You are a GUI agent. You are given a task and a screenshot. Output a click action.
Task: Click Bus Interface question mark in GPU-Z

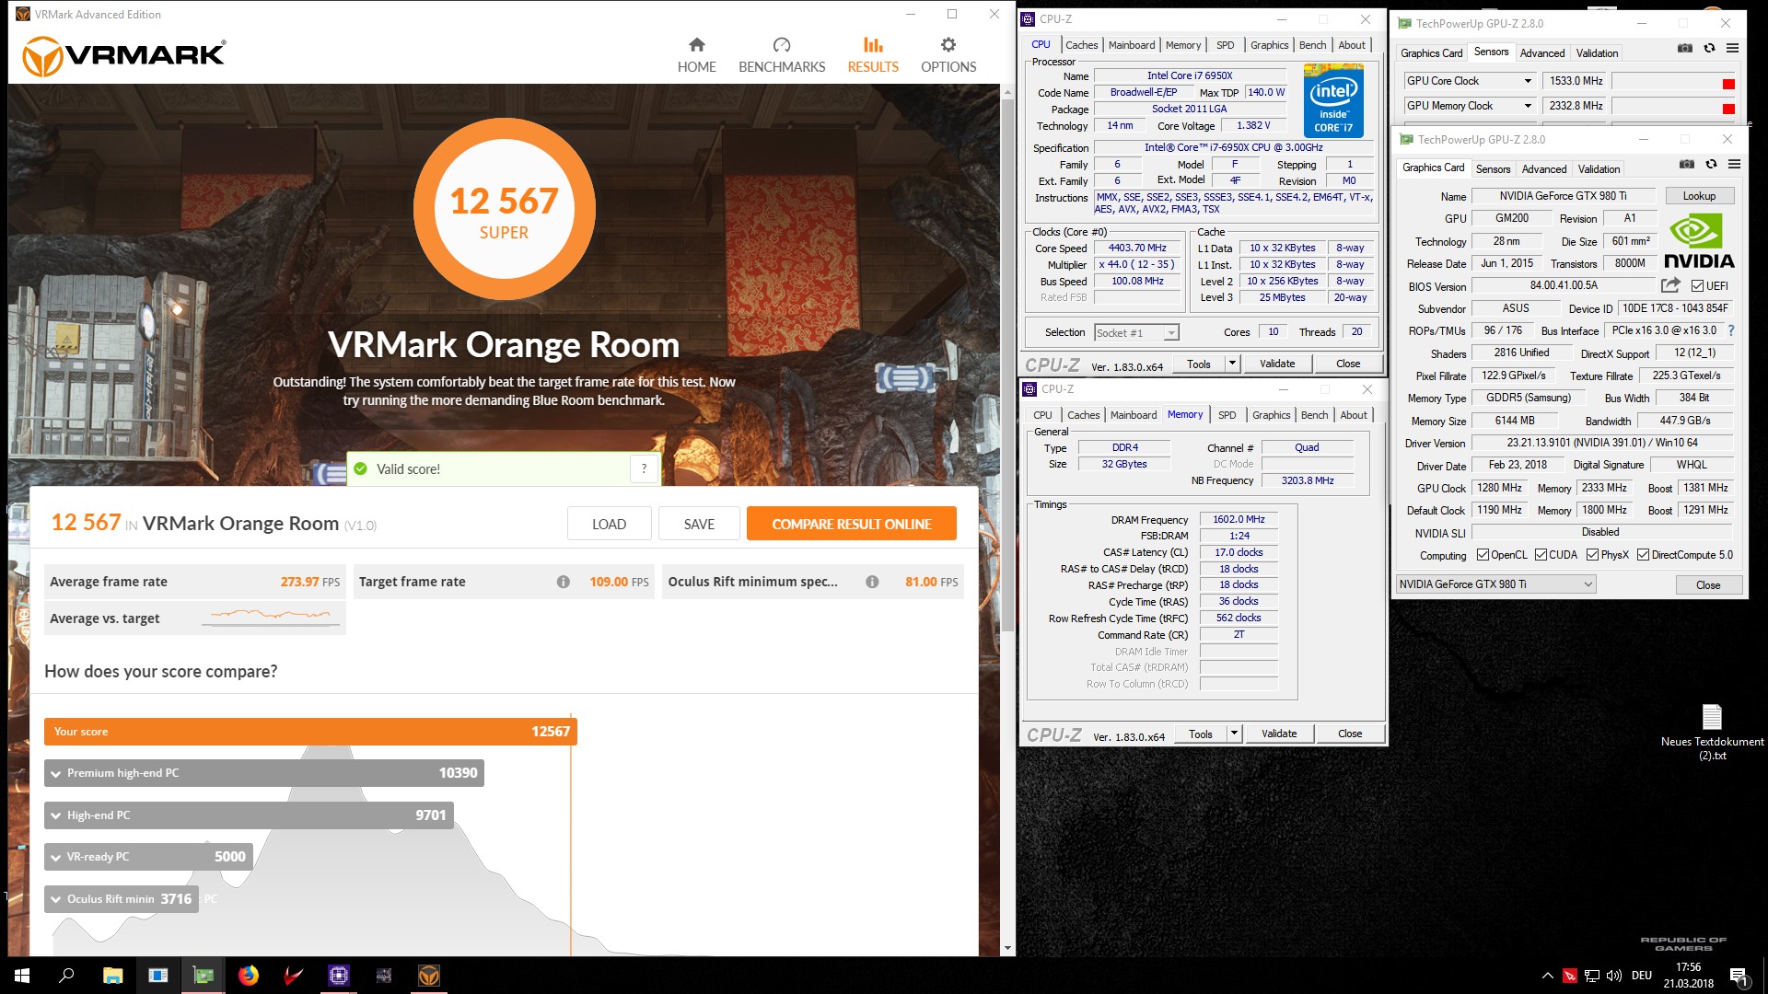[x=1731, y=330]
